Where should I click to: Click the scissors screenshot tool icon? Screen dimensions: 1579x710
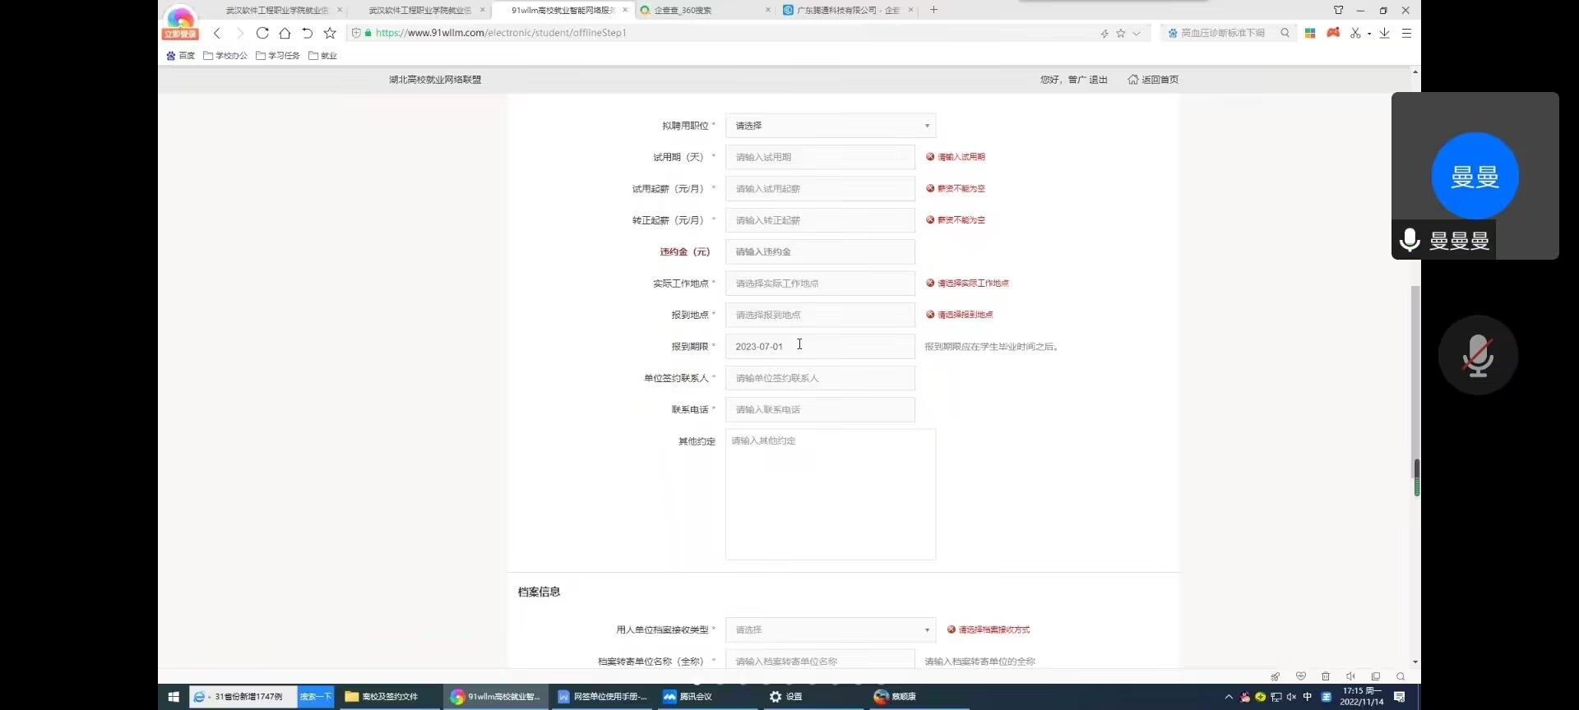1355,33
